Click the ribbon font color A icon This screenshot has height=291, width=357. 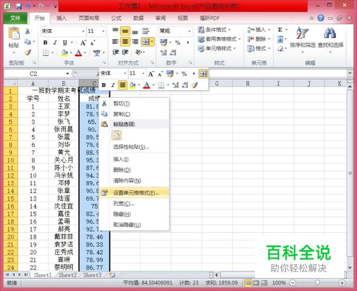[78, 53]
